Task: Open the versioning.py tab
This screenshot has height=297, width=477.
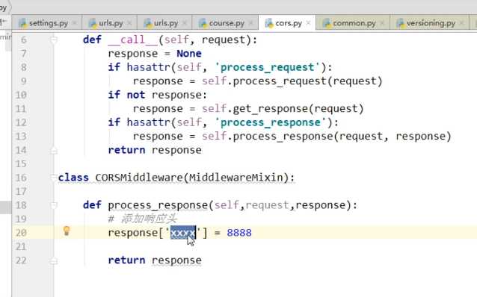Action: [x=431, y=23]
